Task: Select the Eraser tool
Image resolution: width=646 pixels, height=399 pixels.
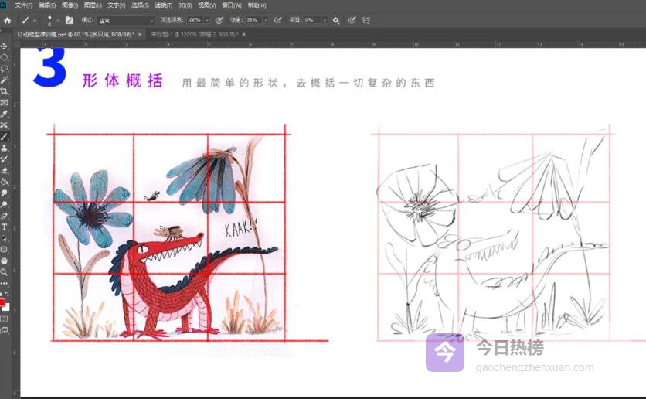Action: point(5,170)
